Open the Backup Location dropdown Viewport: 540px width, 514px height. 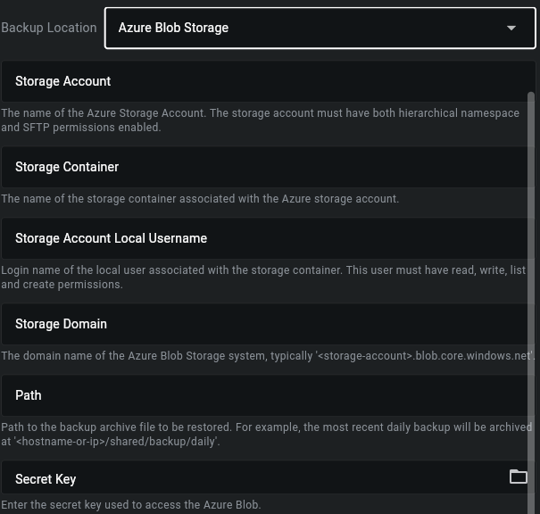point(320,28)
